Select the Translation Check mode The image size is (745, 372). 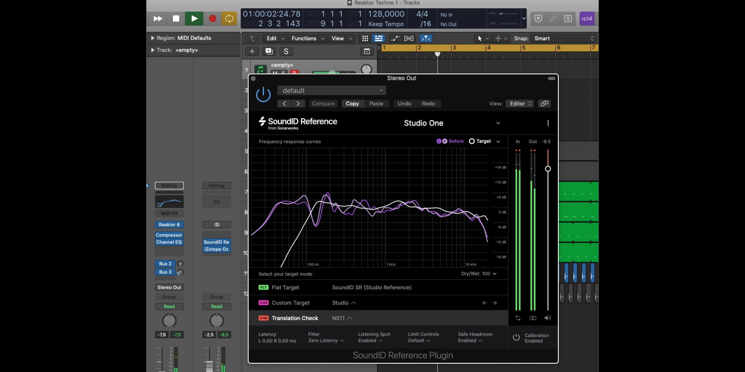(x=295, y=318)
